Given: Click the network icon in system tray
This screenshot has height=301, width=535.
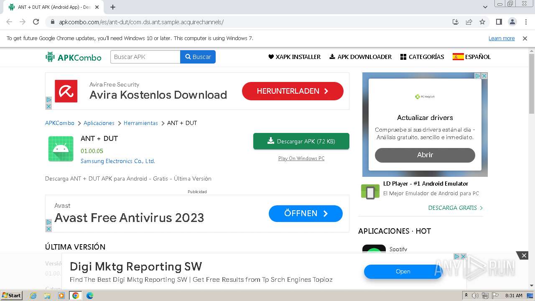Looking at the screenshot, I should pyautogui.click(x=485, y=296).
